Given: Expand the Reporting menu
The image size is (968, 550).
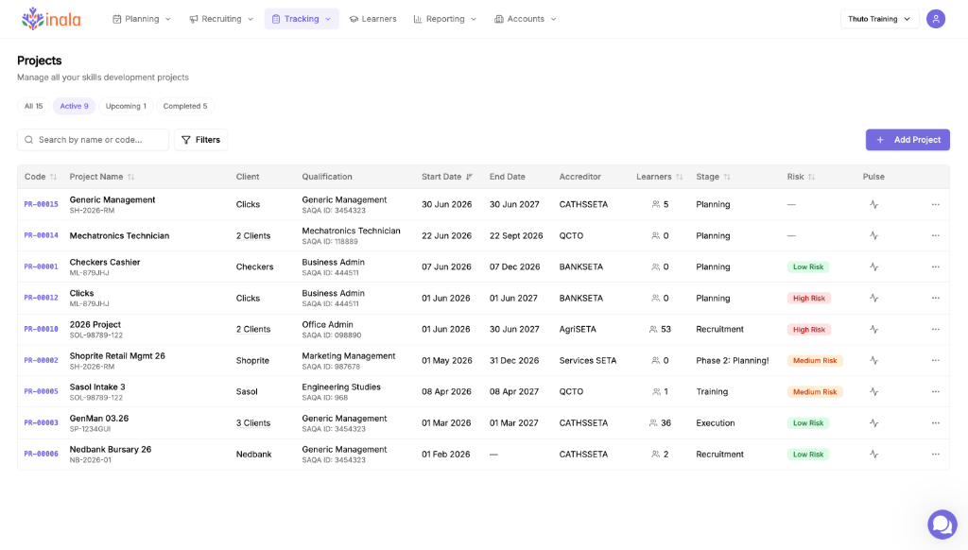Looking at the screenshot, I should (444, 19).
